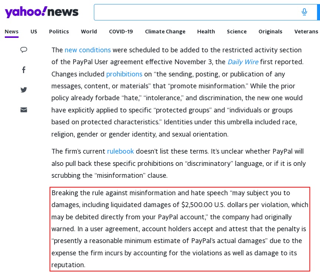Share article on Twitter
The height and width of the screenshot is (275, 320).
(24, 90)
